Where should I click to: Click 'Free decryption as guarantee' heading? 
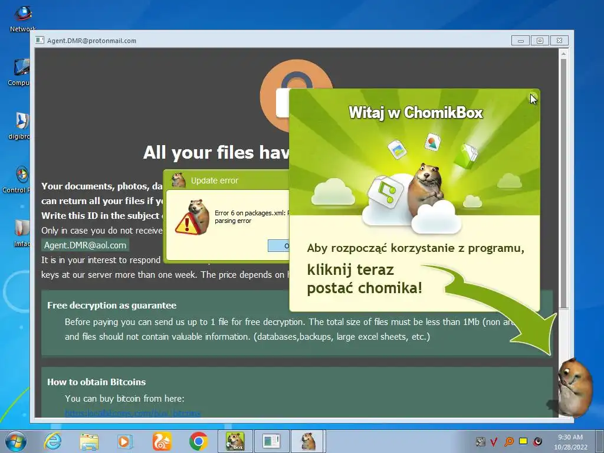coord(111,306)
